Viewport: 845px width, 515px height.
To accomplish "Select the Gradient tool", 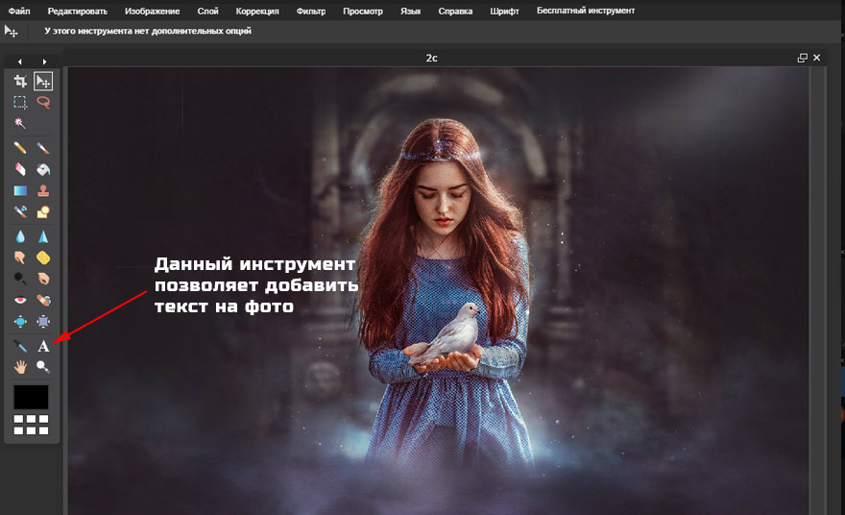I will (20, 190).
